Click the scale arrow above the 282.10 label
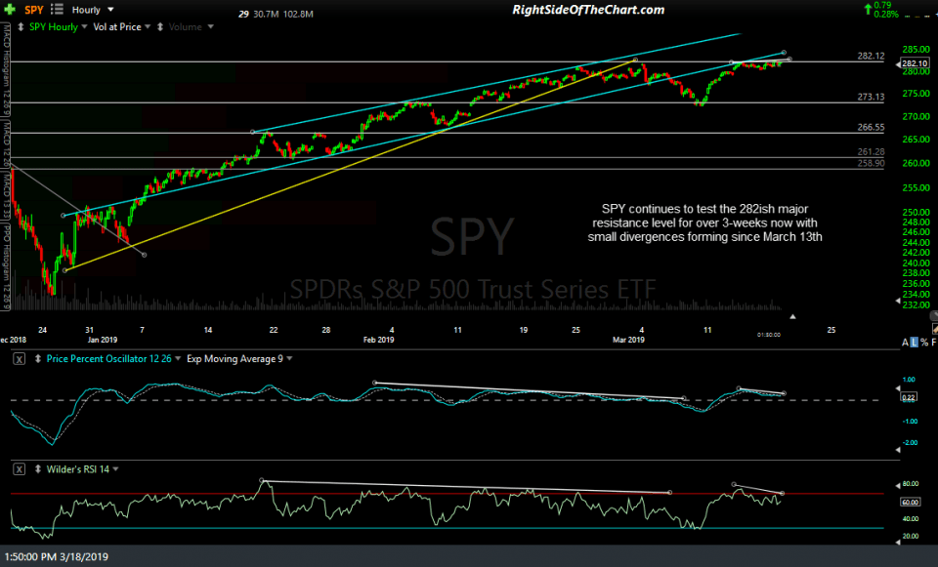938x567 pixels. 897,63
